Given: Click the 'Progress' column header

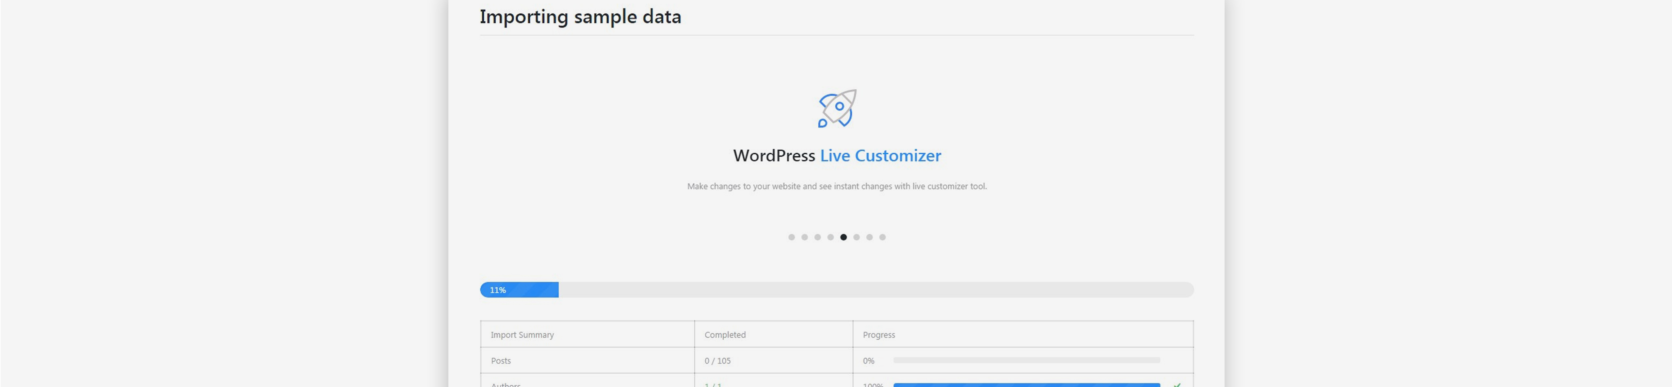Looking at the screenshot, I should 879,334.
